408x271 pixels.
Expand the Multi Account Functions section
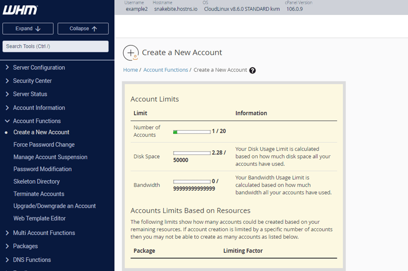(x=44, y=233)
